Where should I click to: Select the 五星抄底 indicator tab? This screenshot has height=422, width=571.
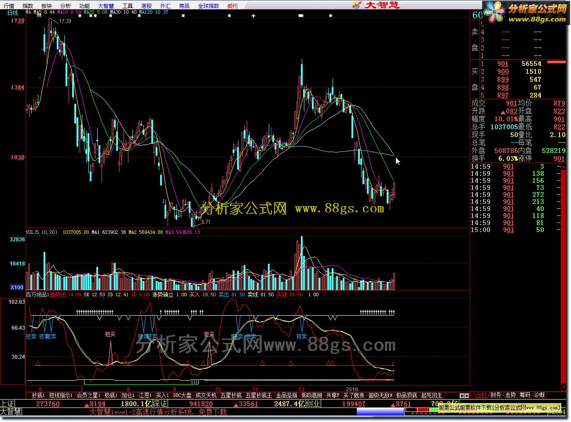point(231,395)
